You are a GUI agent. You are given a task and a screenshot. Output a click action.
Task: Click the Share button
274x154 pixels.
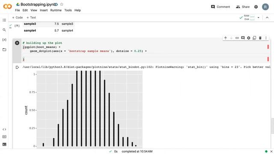point(243,7)
